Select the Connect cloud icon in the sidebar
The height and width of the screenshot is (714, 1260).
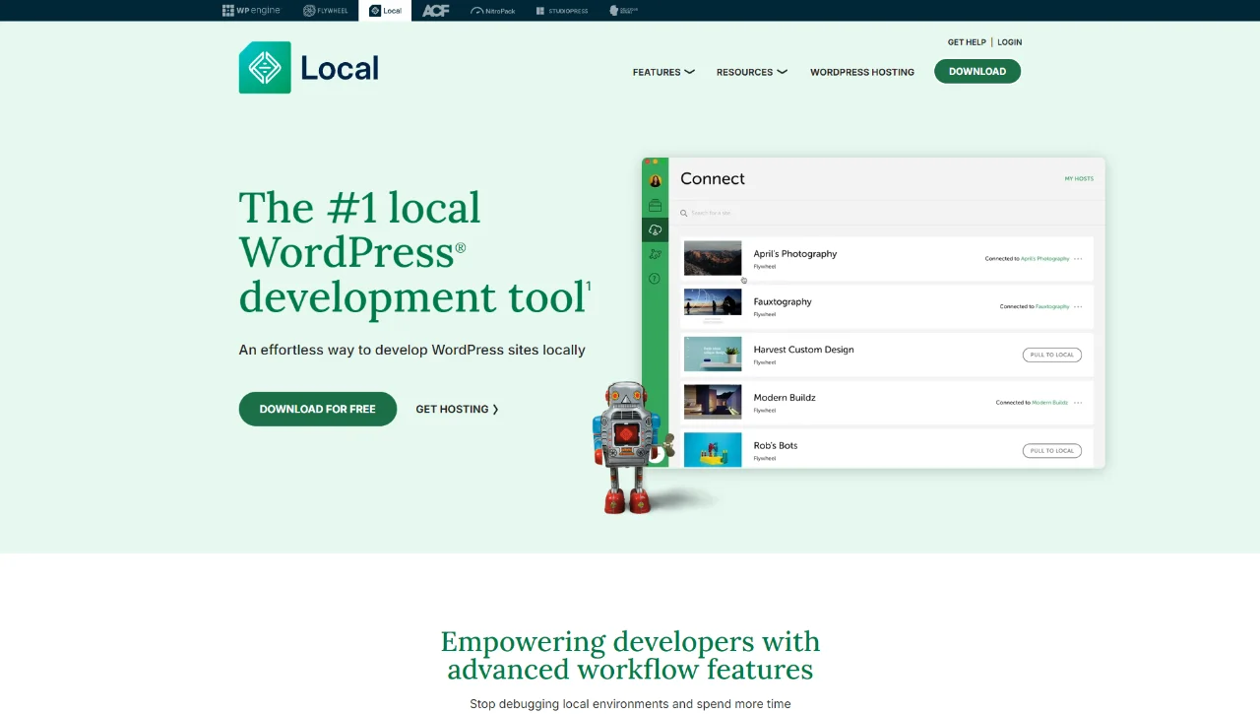click(656, 229)
